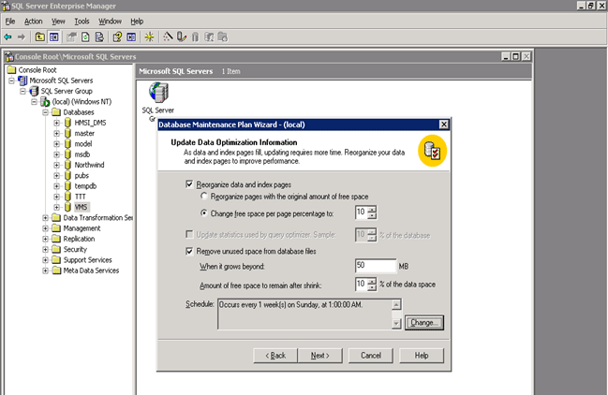Click the Schedule box scroll up arrow
This screenshot has height=395, width=608.
(396, 305)
